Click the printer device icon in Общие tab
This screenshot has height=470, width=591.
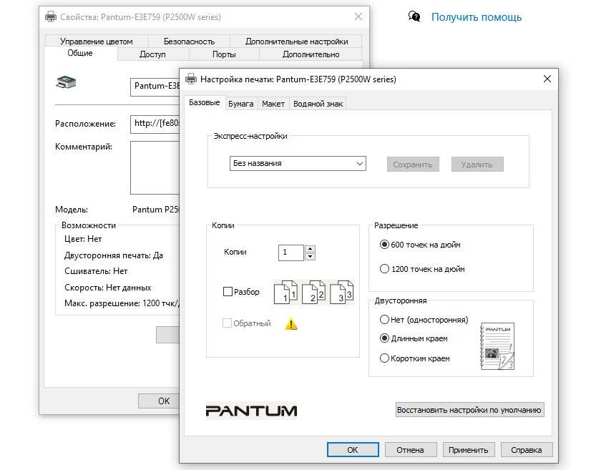(66, 82)
